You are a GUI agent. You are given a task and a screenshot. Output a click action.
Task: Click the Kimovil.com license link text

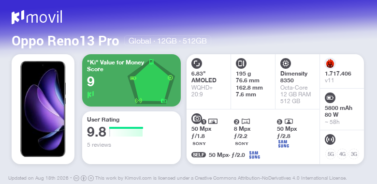[x=138, y=178]
